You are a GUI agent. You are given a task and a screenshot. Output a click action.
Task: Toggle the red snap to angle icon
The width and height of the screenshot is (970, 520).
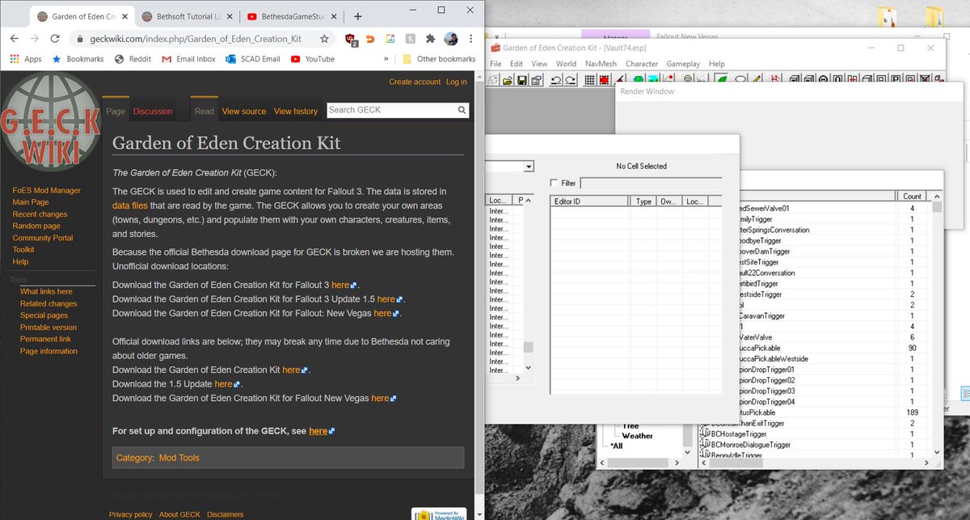(604, 79)
